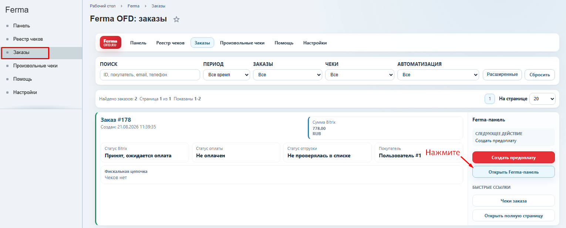Switch to the Настройки top tab
Screen dimensions: 566x228
pyautogui.click(x=315, y=43)
